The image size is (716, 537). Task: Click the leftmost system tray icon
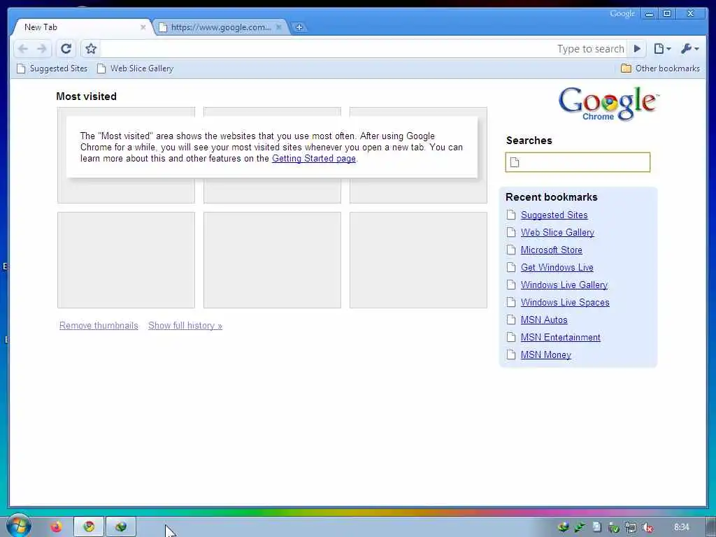[x=564, y=527]
